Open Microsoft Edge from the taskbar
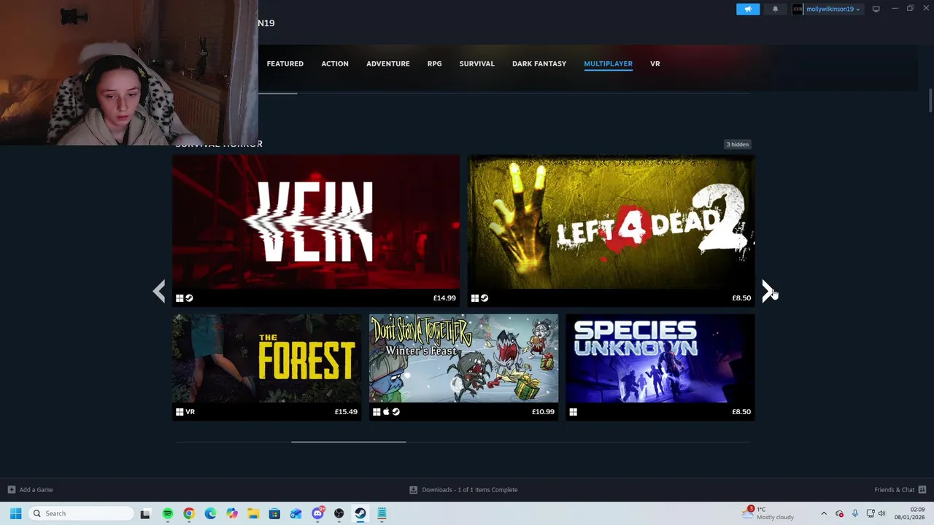 210,513
